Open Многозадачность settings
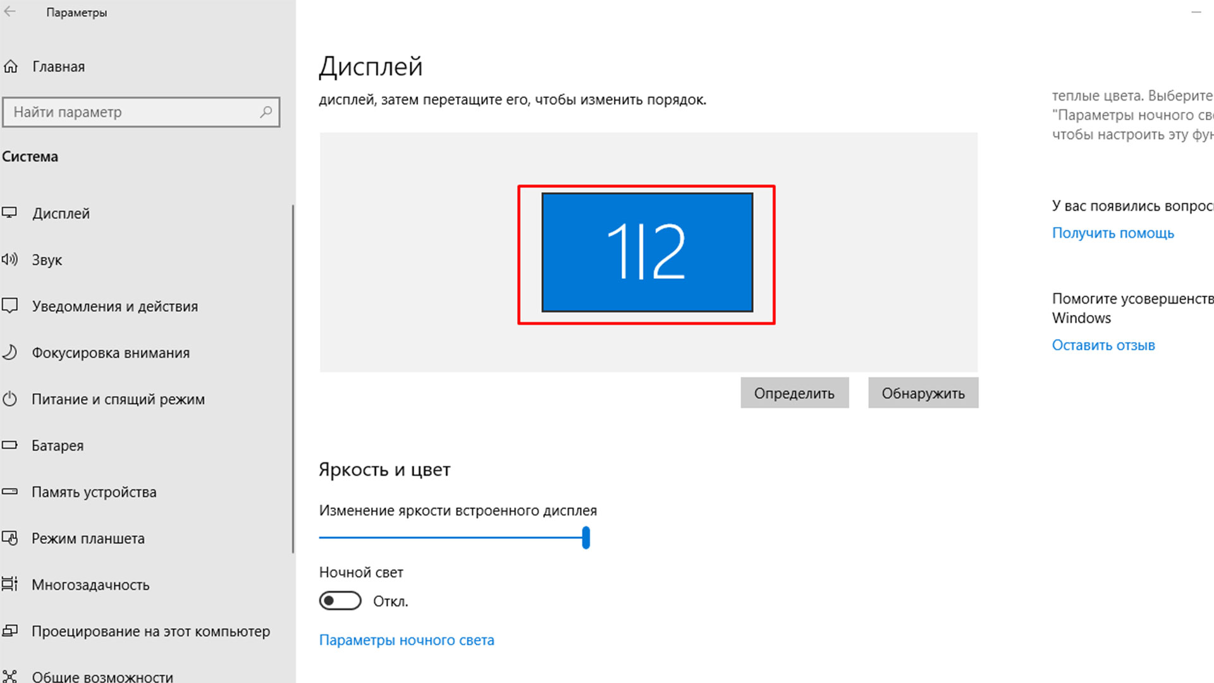1214x683 pixels. point(90,585)
